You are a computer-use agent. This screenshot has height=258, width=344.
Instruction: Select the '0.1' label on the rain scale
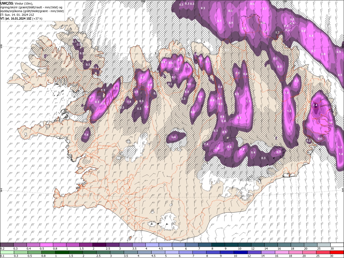pyautogui.click(x=2, y=256)
